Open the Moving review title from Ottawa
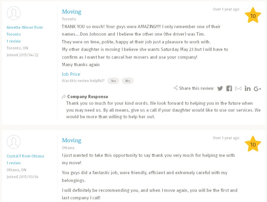267x202 pixels. (71, 140)
